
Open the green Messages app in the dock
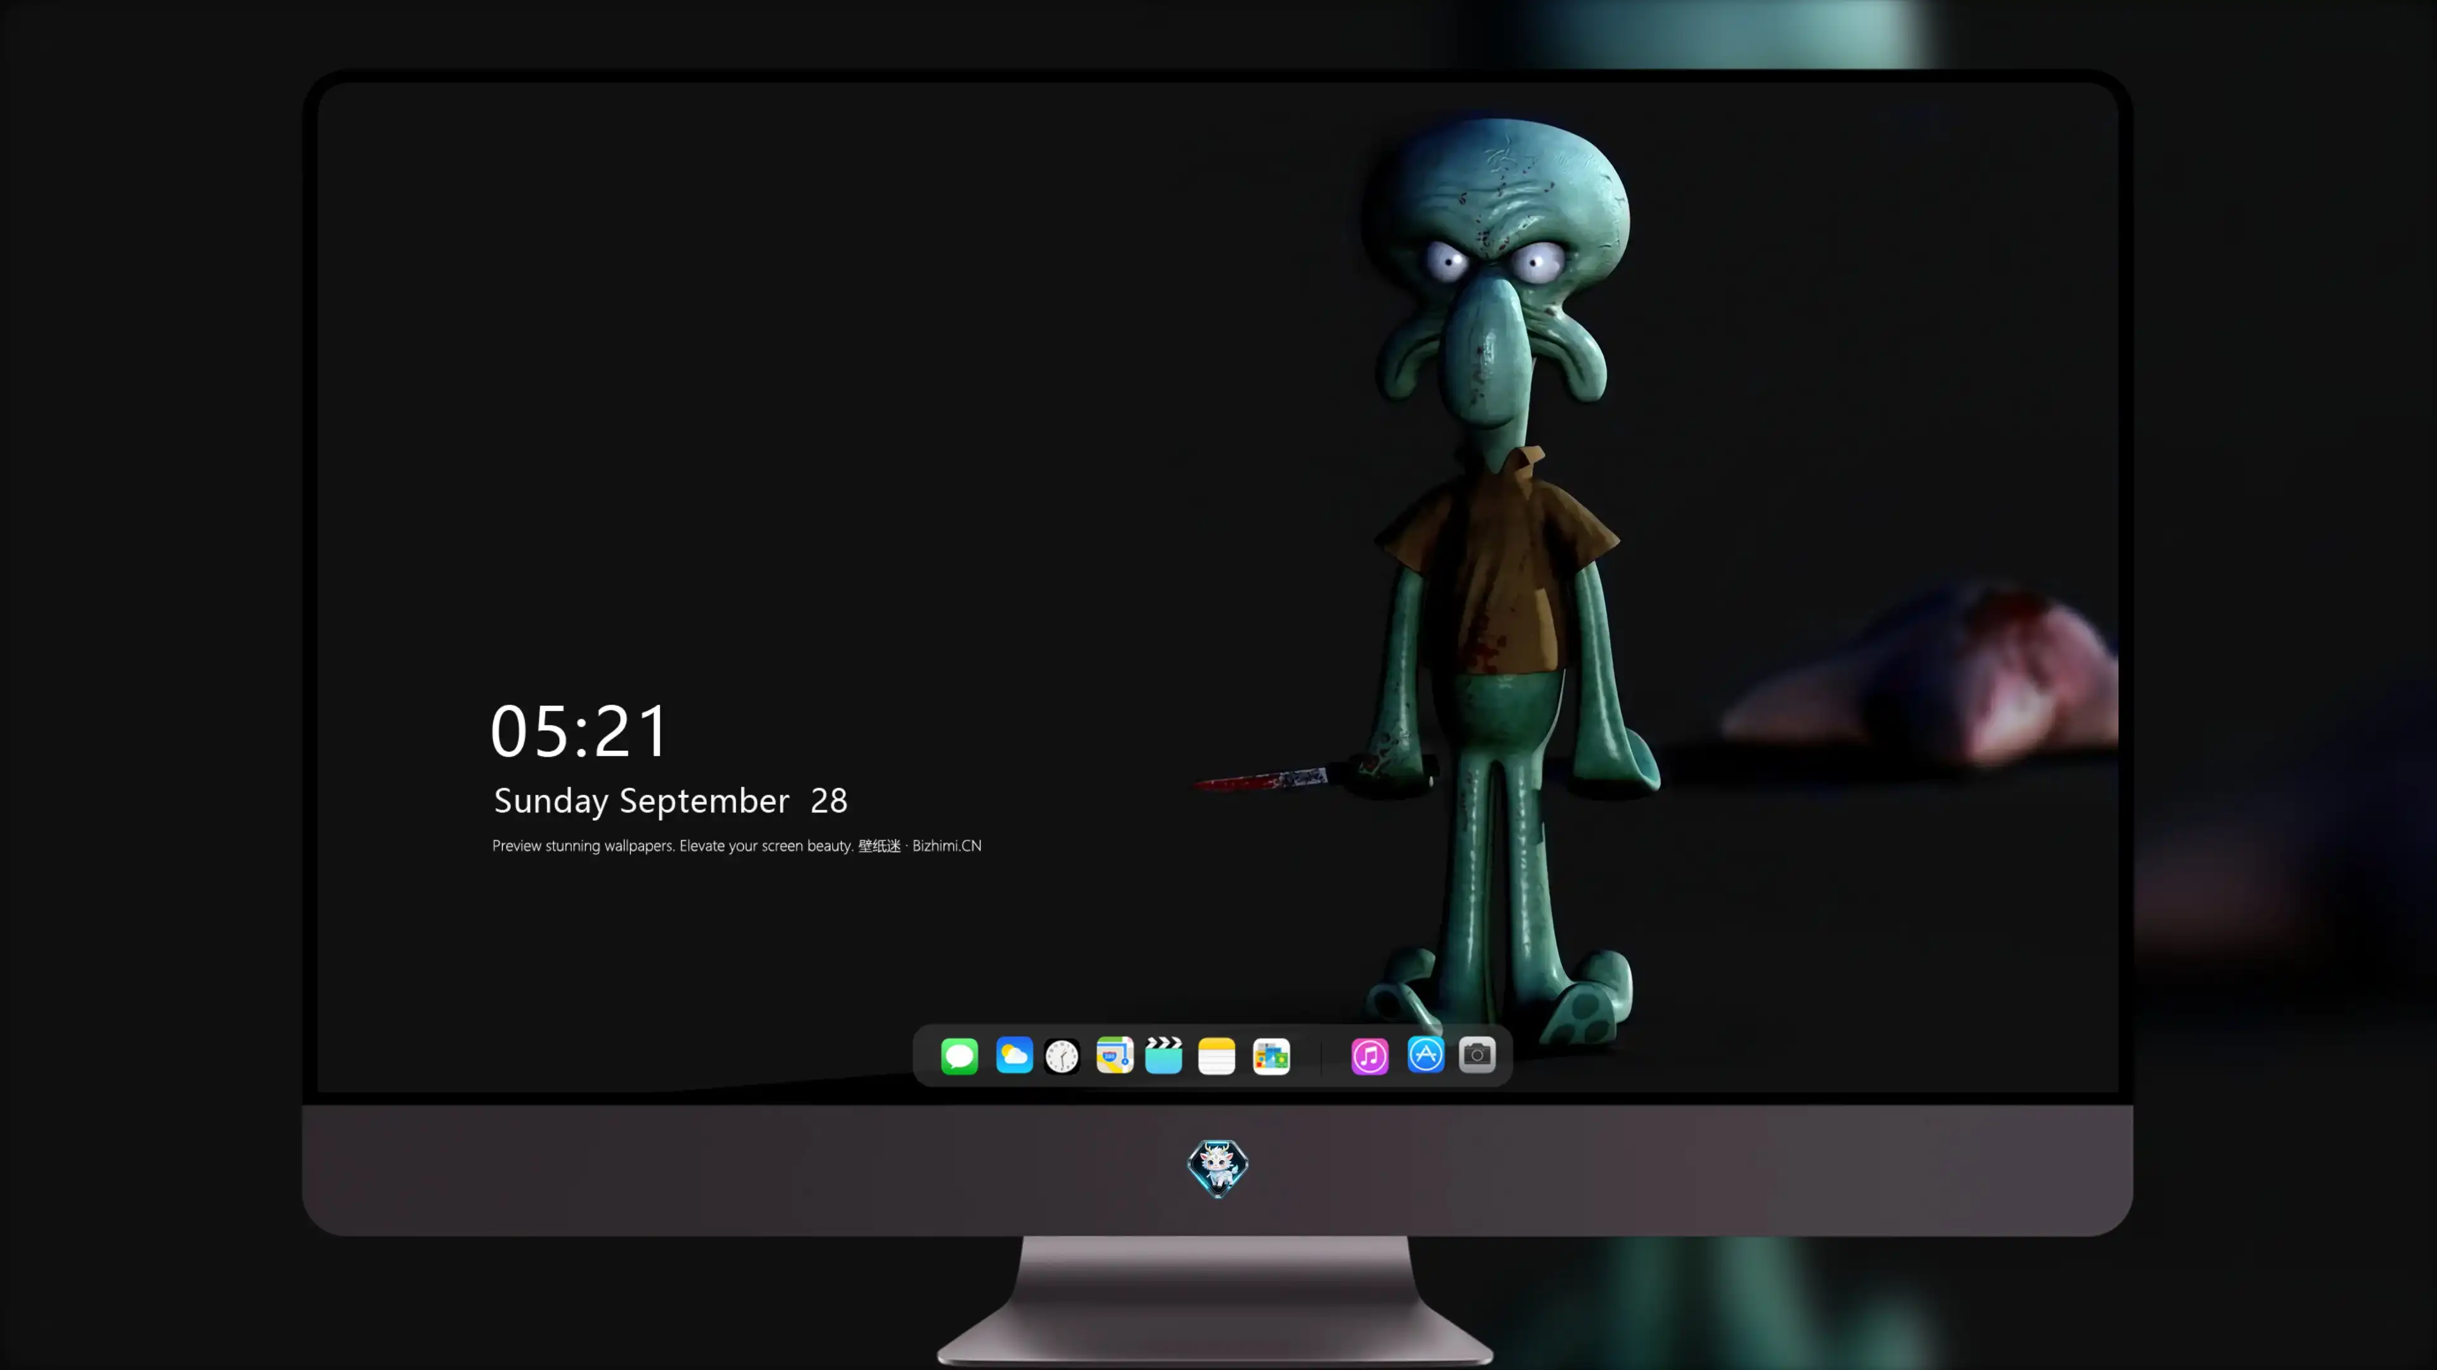pos(960,1056)
